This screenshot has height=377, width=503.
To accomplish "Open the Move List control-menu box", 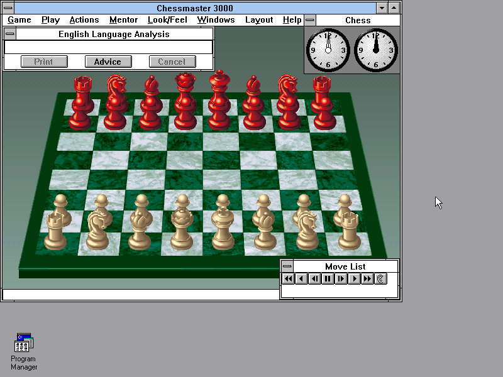I will (x=287, y=266).
